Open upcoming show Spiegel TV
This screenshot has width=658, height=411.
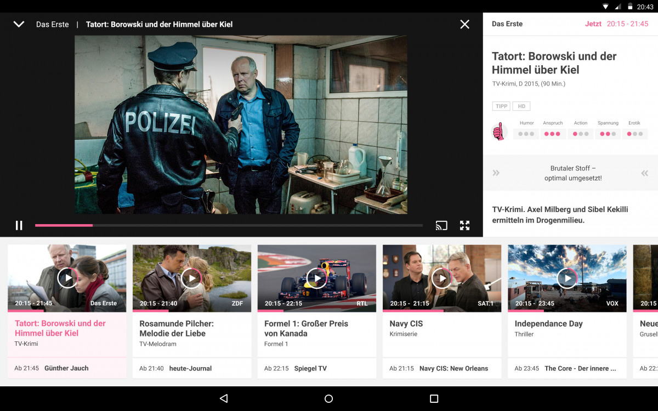point(310,368)
